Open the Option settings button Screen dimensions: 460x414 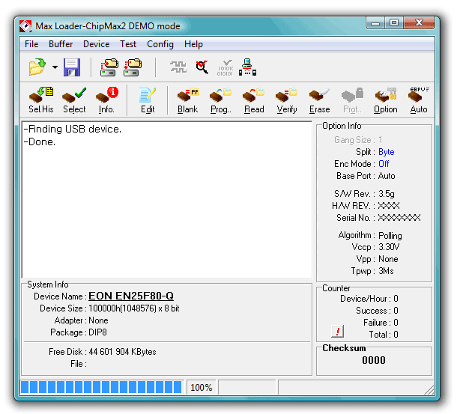[386, 100]
